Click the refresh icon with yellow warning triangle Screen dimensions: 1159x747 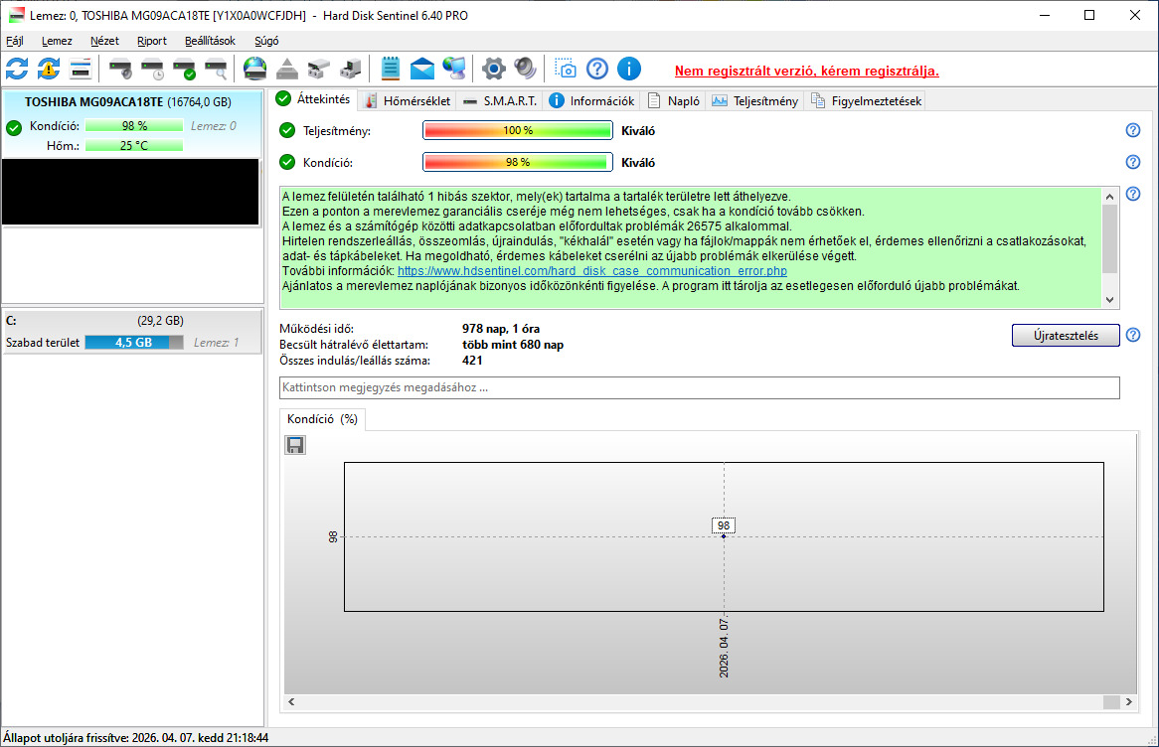tap(49, 70)
